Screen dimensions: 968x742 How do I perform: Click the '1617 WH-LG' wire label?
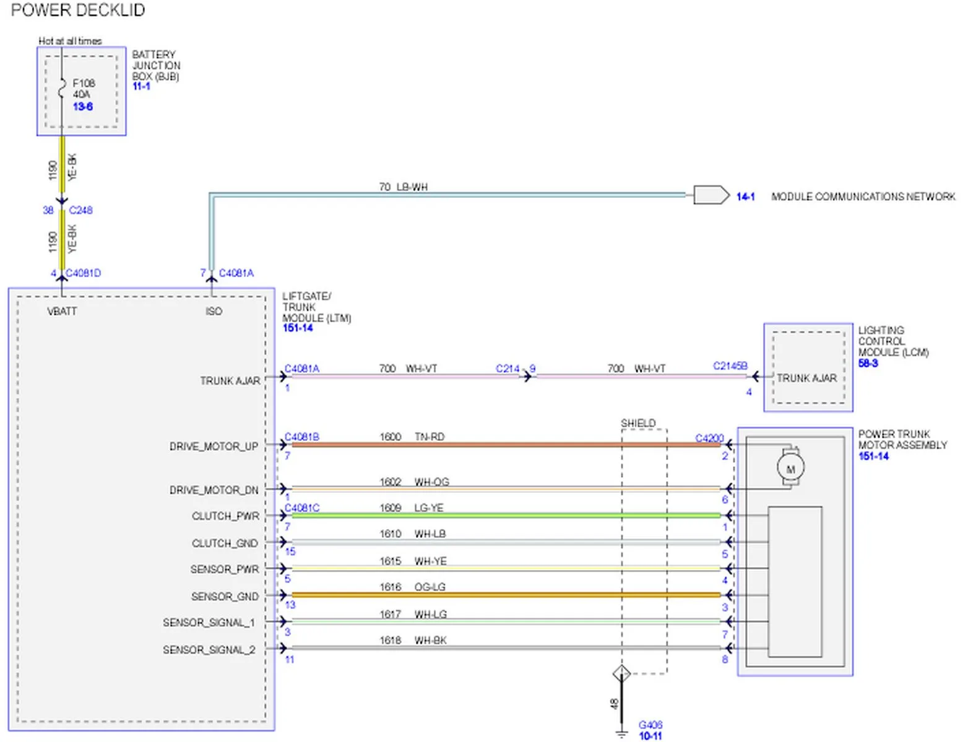click(x=413, y=615)
